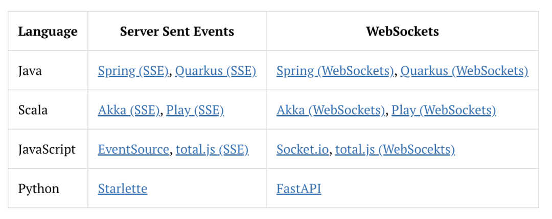This screenshot has height=219, width=552.
Task: Open the EventSource link
Action: coord(133,149)
